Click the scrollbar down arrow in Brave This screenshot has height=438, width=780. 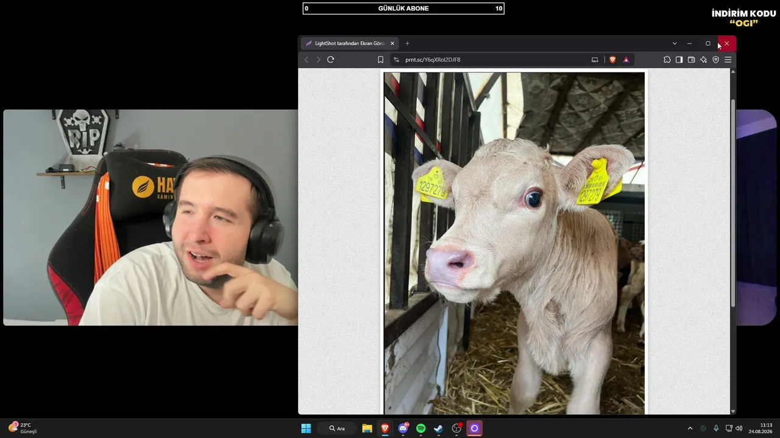(733, 411)
